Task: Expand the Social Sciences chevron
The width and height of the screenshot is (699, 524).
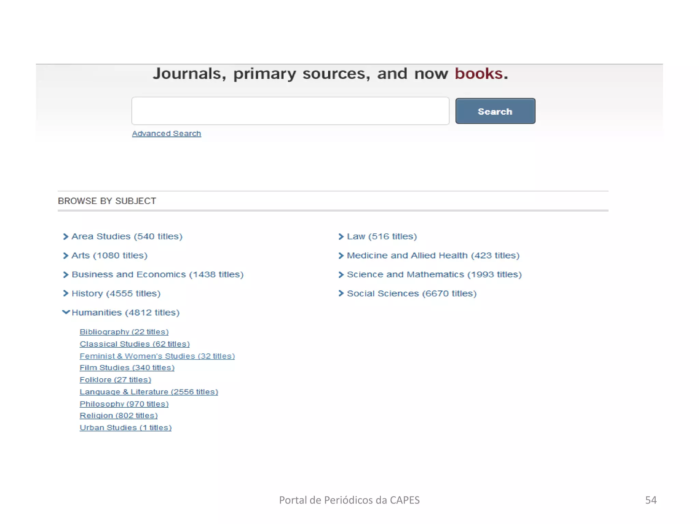Action: click(x=341, y=293)
